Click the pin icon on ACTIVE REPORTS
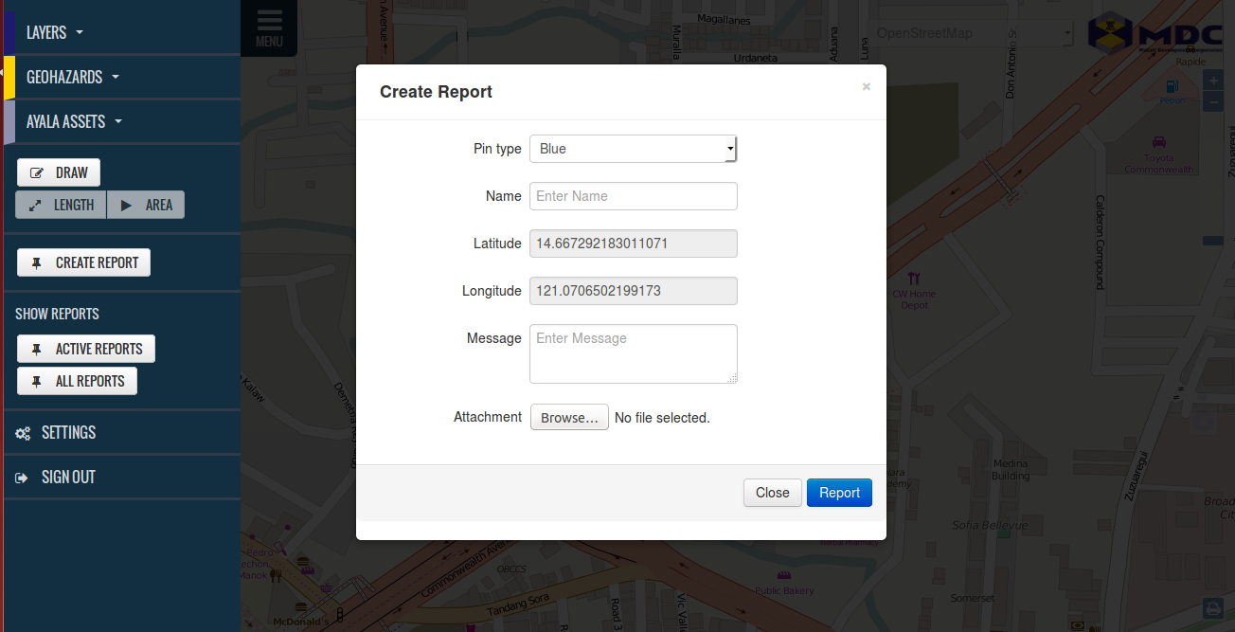Screen dimensions: 1235x632 (37, 350)
